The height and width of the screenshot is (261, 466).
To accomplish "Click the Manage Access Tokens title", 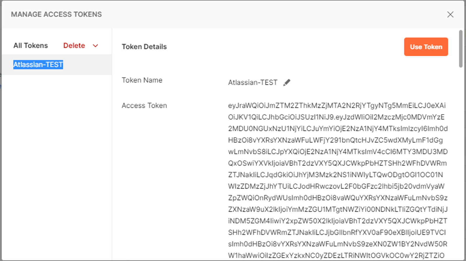I will pos(57,15).
